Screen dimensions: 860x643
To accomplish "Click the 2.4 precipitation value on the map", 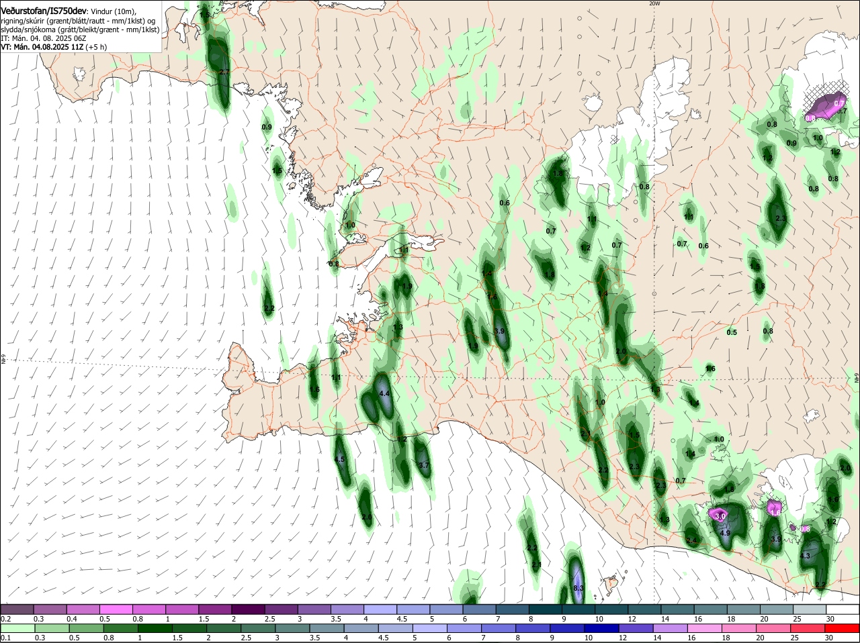I will click(x=691, y=541).
